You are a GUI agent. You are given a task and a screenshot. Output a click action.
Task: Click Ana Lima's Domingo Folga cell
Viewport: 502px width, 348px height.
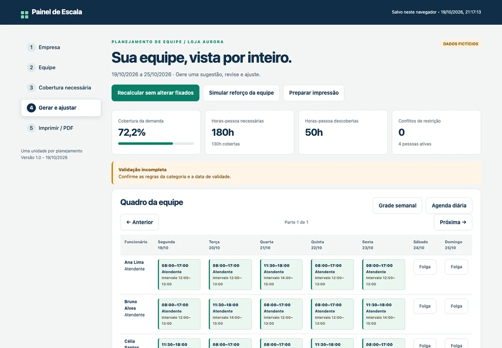(456, 267)
